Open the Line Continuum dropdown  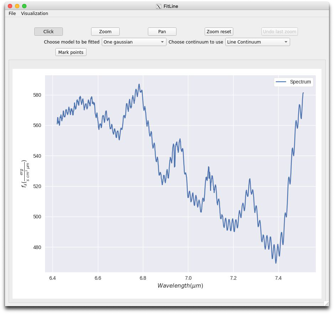point(258,42)
